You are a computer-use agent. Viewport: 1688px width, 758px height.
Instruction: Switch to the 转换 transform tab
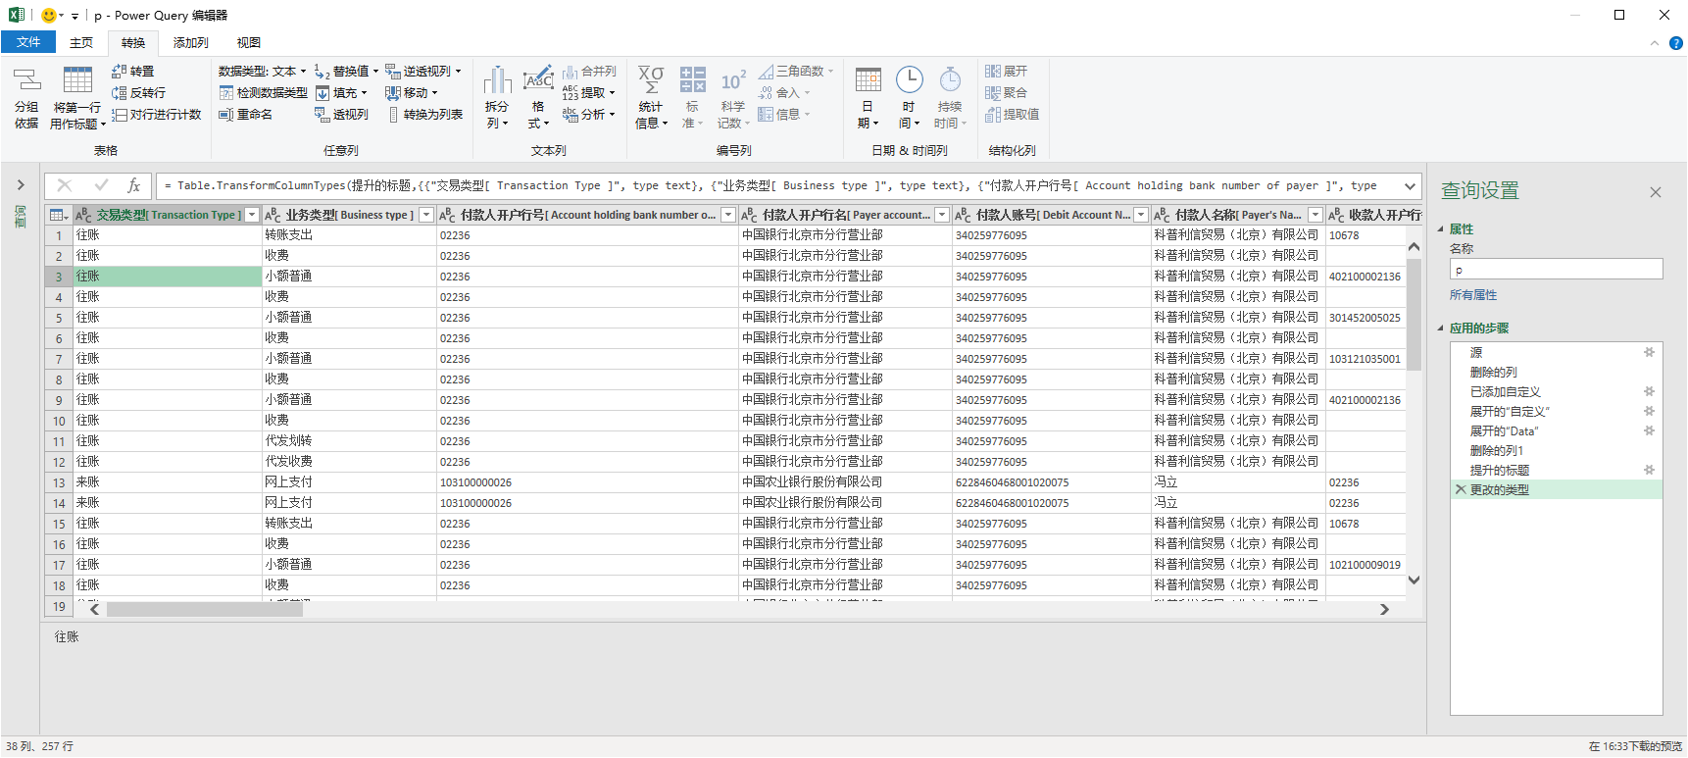(x=133, y=43)
